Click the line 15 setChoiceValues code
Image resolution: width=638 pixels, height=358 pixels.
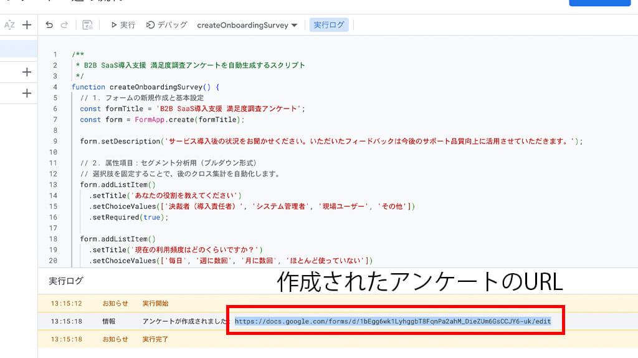click(252, 206)
